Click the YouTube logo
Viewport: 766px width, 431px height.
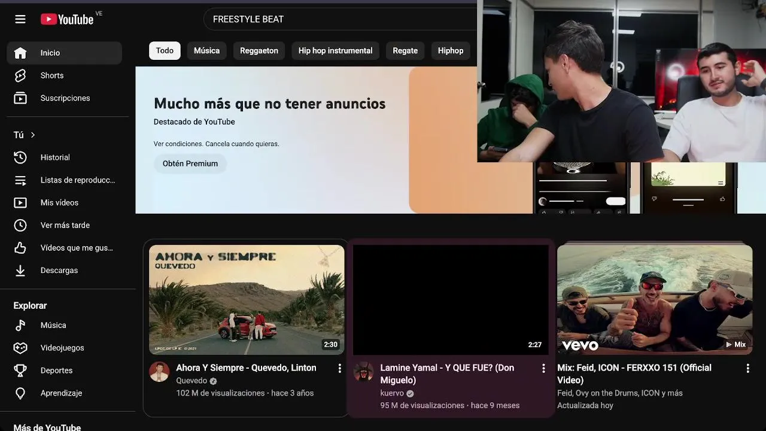[67, 19]
